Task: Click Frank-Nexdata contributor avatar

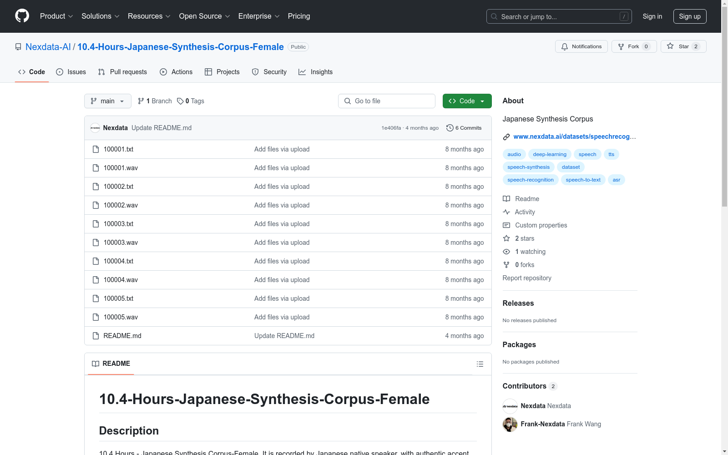Action: [510, 424]
